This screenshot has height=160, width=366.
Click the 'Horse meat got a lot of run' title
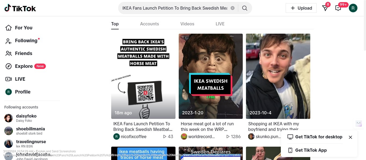click(207, 127)
